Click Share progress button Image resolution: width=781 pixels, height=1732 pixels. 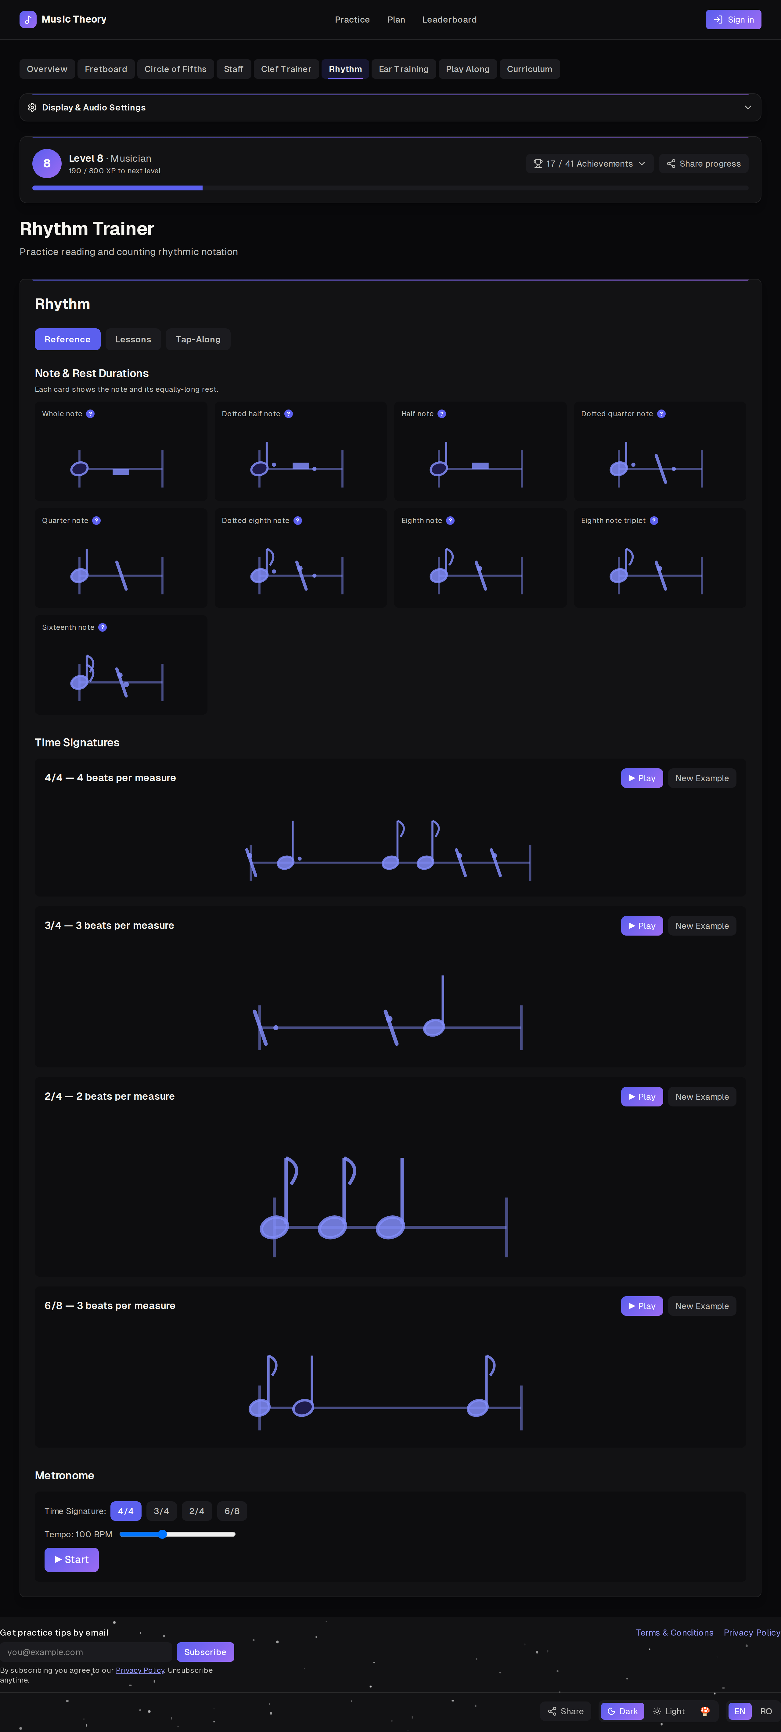[704, 163]
